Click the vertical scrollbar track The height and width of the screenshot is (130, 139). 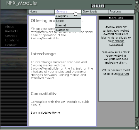point(137,65)
